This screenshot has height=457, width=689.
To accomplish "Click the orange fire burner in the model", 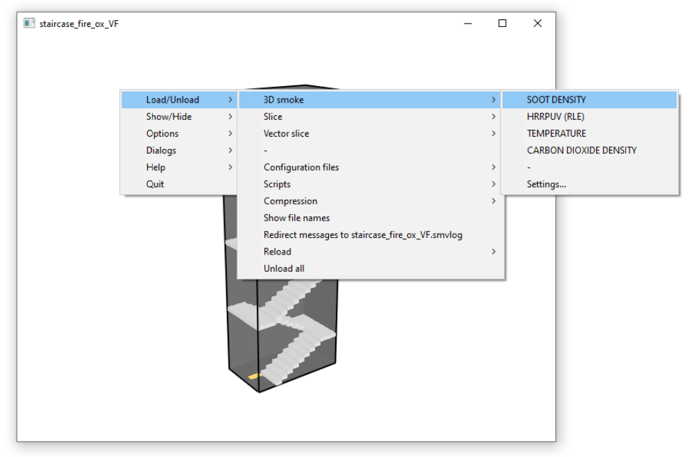I will (x=254, y=377).
